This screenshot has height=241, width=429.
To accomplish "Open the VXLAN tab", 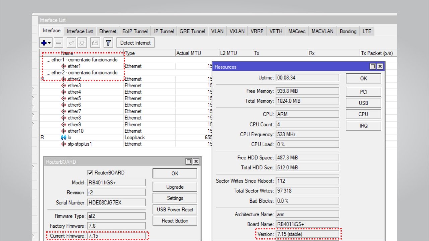I will tap(237, 31).
